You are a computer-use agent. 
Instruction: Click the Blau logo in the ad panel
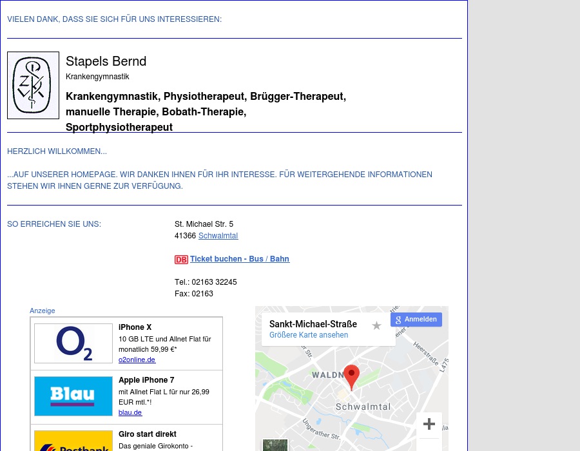[73, 396]
